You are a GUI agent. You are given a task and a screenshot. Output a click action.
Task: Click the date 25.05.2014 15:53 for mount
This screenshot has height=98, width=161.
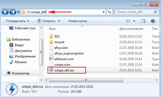(x=130, y=42)
